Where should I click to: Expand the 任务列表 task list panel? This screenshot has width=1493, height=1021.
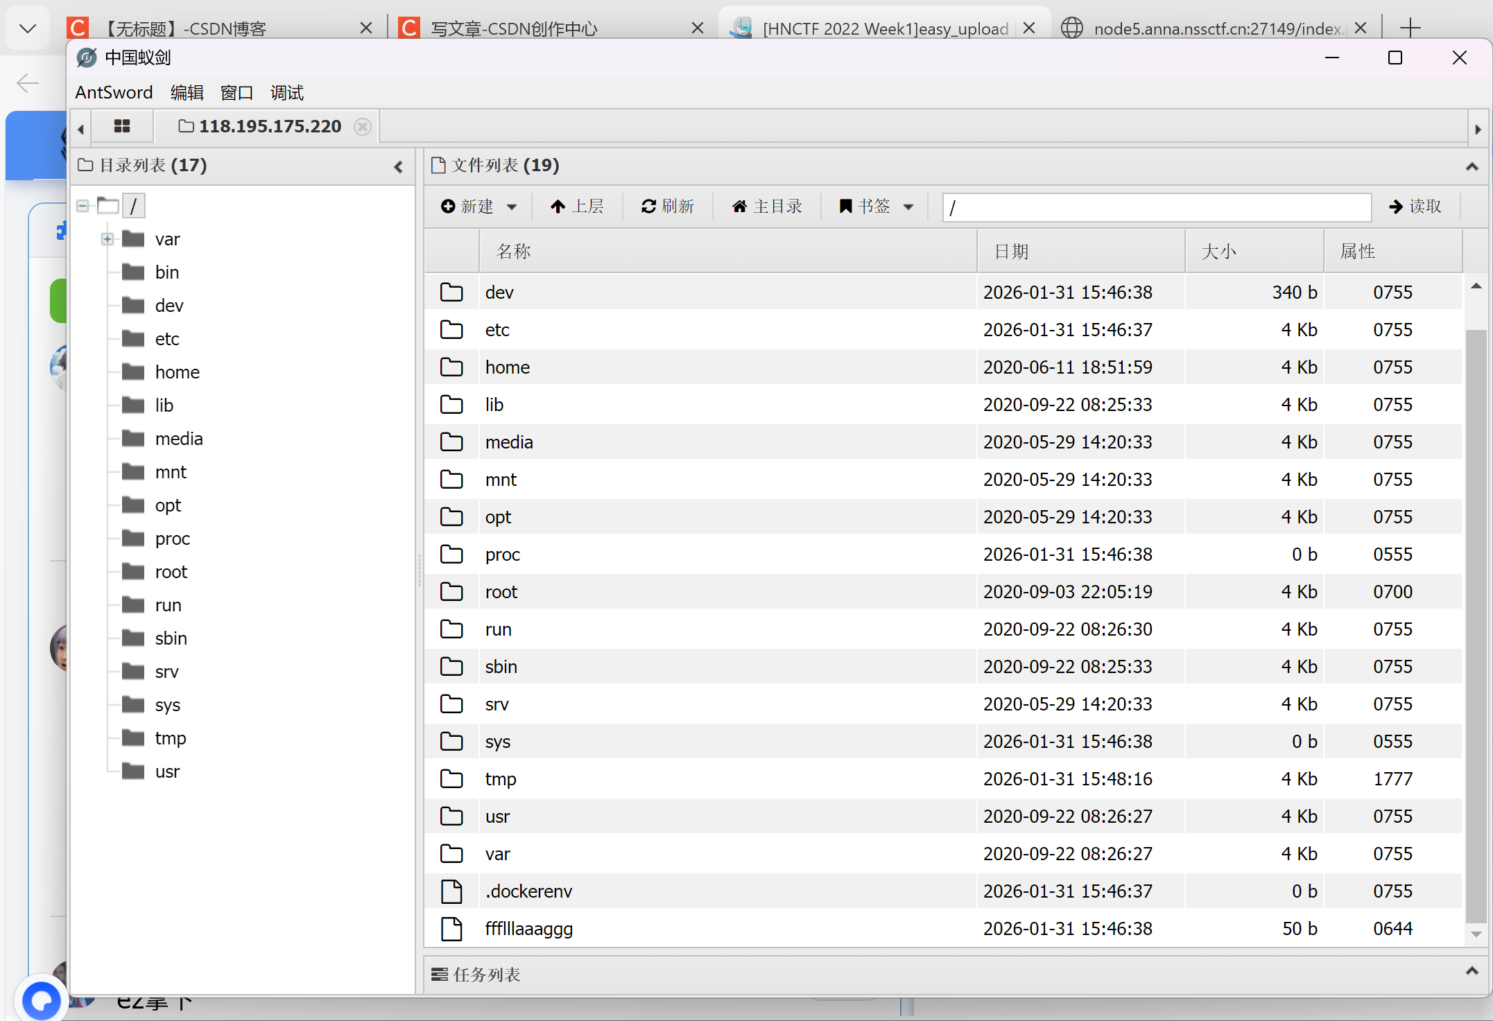[x=1472, y=971]
